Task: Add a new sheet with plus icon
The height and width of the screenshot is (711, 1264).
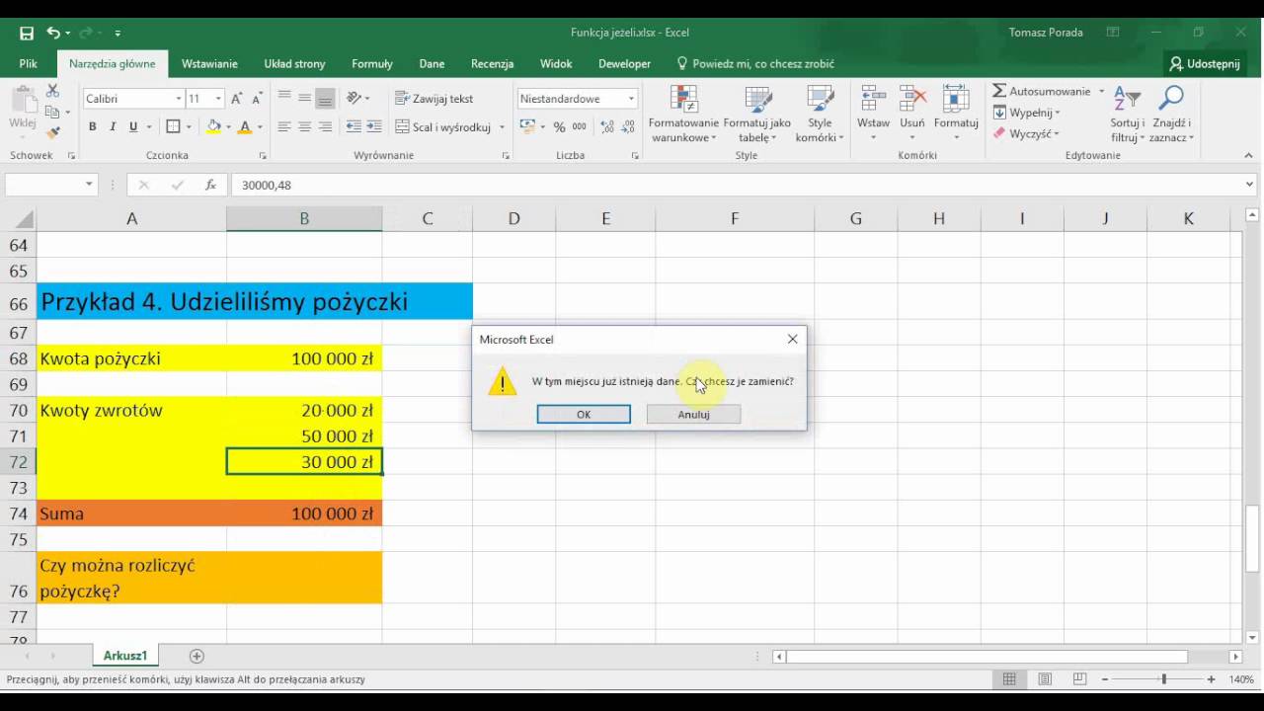Action: point(197,656)
